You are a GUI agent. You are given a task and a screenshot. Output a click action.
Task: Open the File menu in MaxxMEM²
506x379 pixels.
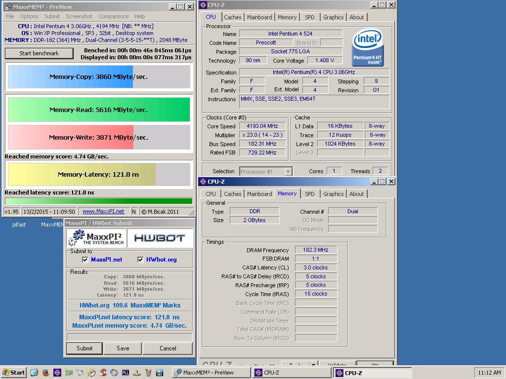(10, 16)
